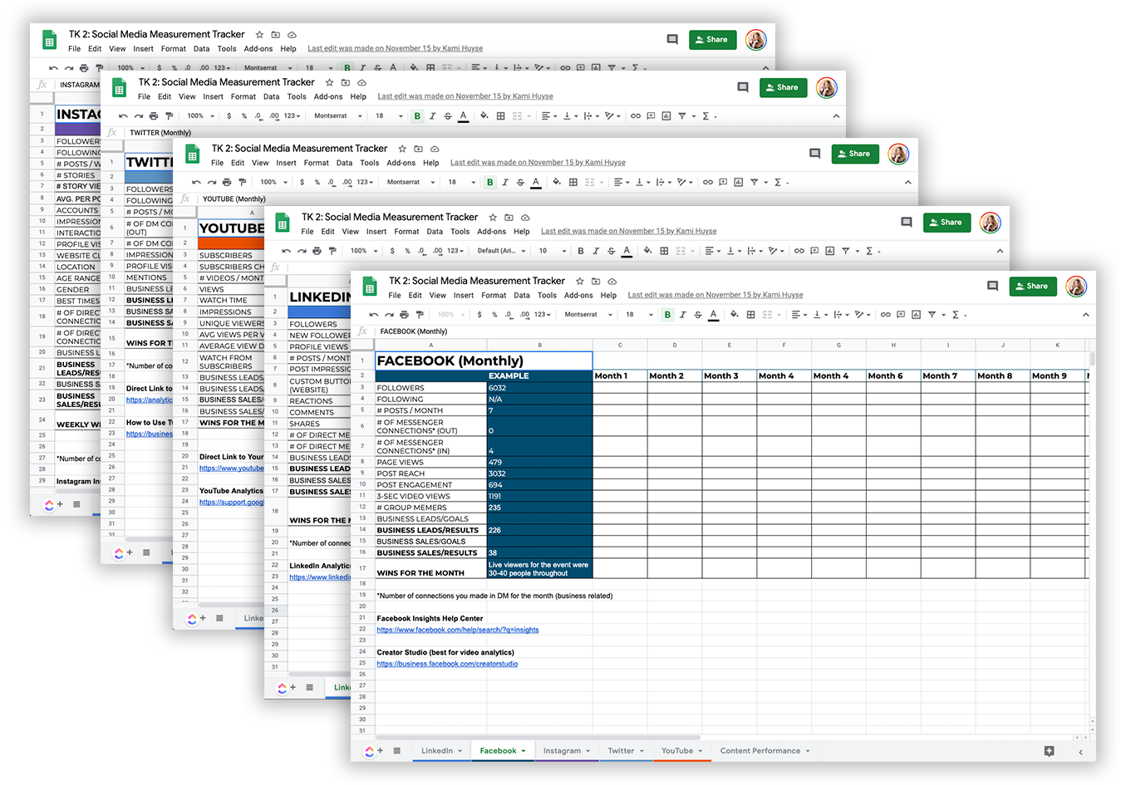Toggle italic in the LinkedIn window
Viewport: 1126px width, 785px height.
click(x=596, y=251)
